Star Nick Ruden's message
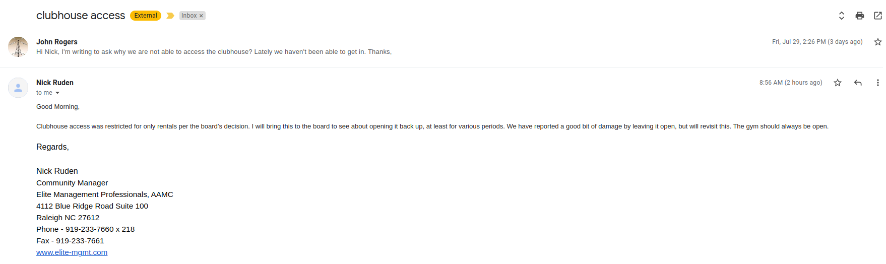Screen dimensions: 886x264 coord(838,83)
